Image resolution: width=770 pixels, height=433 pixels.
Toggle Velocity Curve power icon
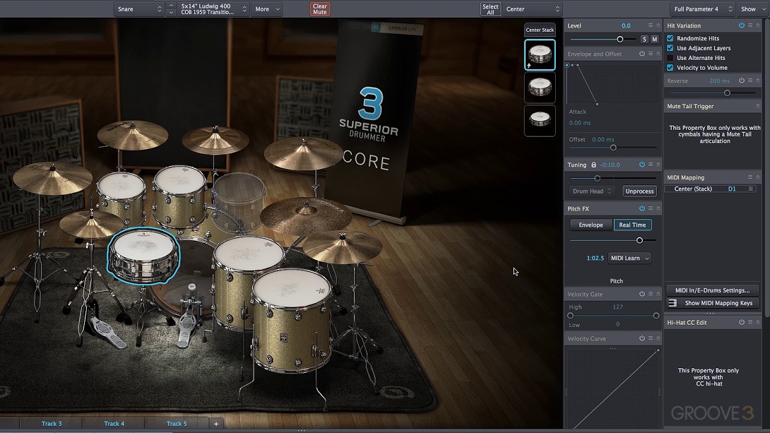coord(642,339)
